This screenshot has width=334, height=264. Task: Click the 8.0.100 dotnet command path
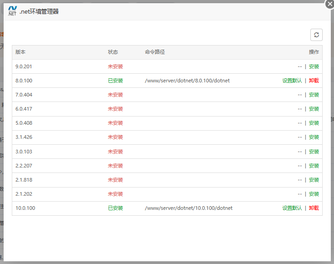click(x=187, y=81)
